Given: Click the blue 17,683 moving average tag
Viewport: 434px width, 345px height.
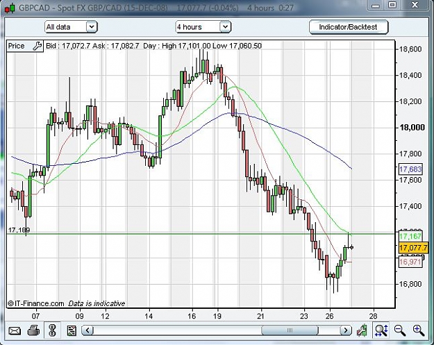Looking at the screenshot, I should [410, 169].
